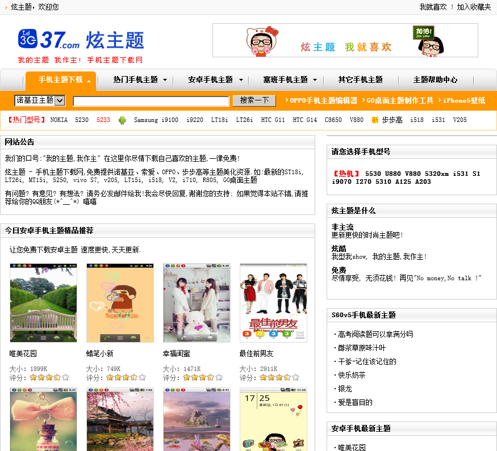Select the V880 link in hot models bar

pyautogui.click(x=357, y=120)
